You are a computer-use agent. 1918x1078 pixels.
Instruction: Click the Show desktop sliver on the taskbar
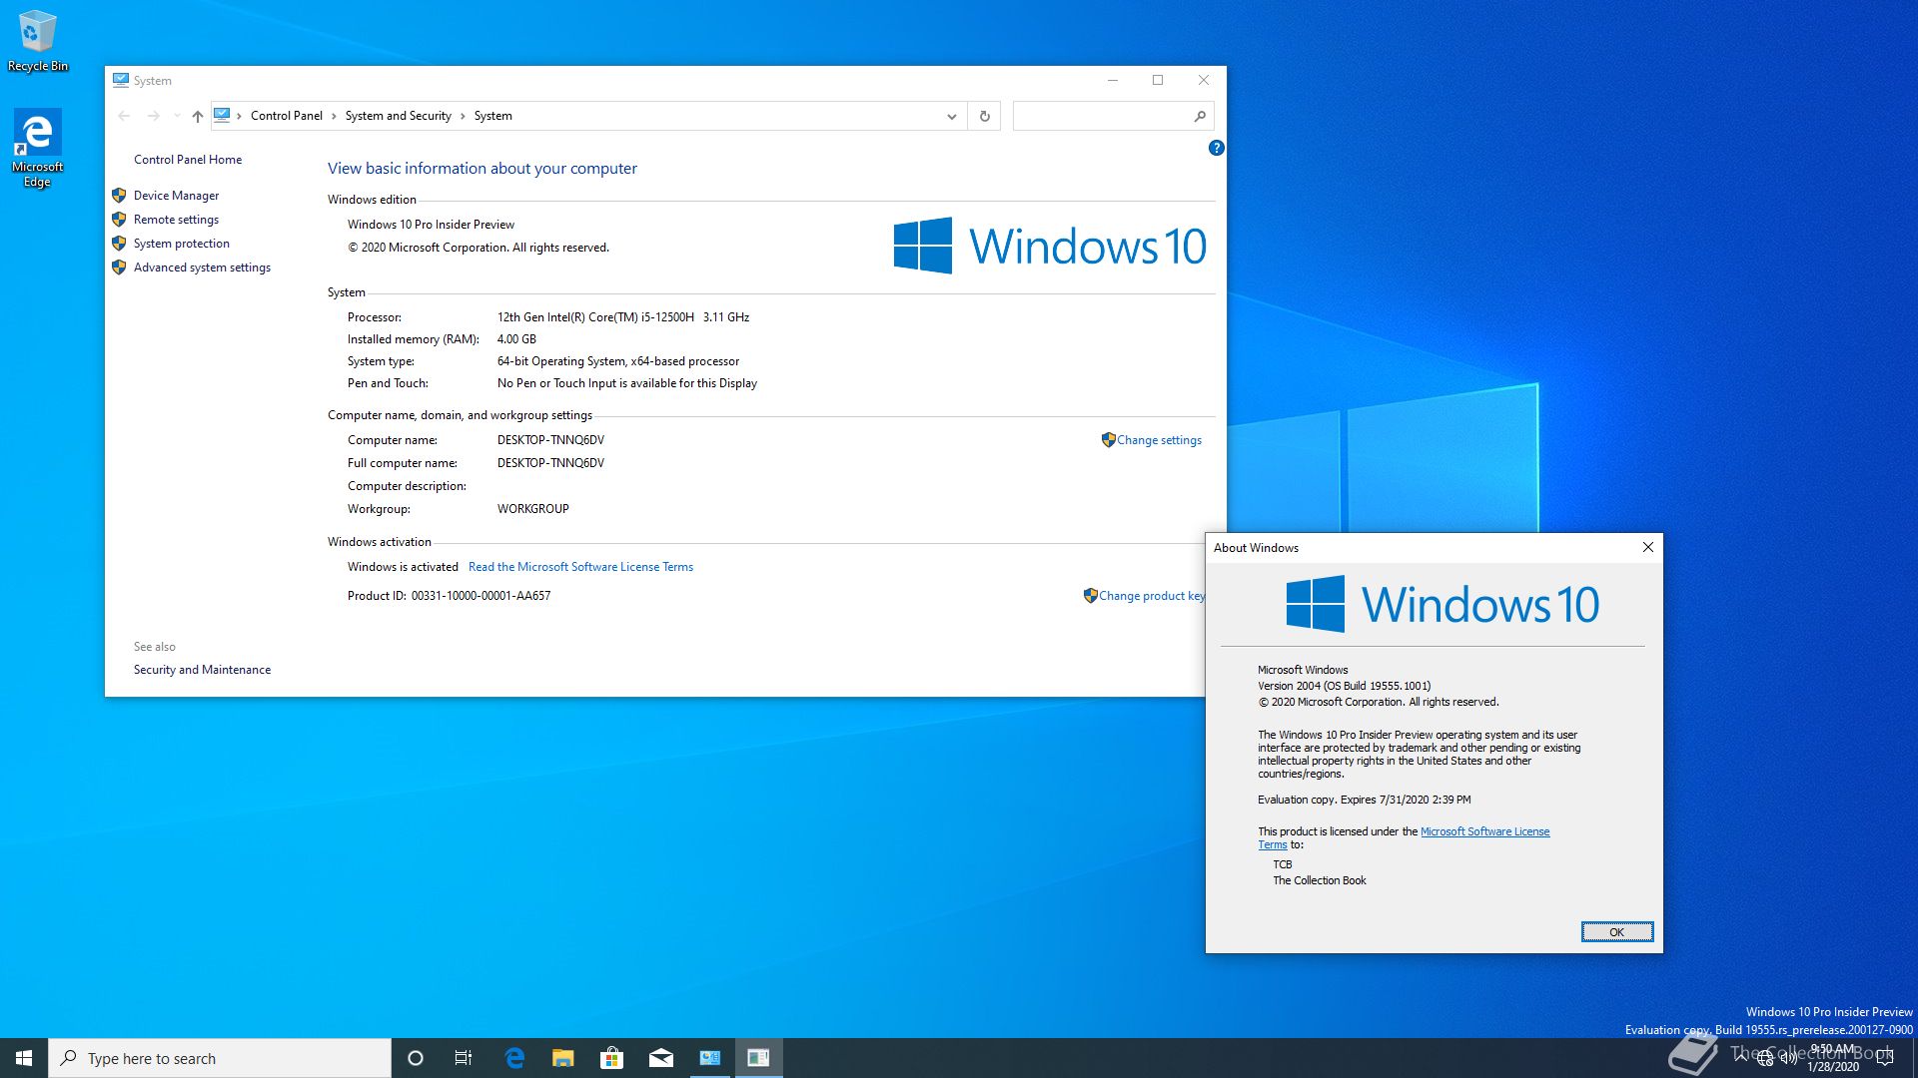[1914, 1058]
